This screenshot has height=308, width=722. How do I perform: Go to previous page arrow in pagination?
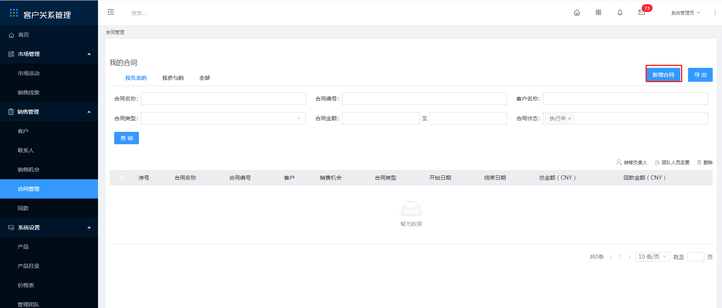(x=611, y=257)
